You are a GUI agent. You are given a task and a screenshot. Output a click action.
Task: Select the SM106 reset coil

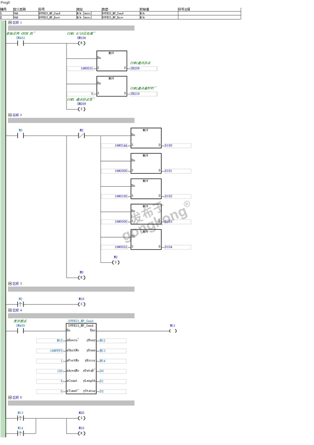click(82, 44)
